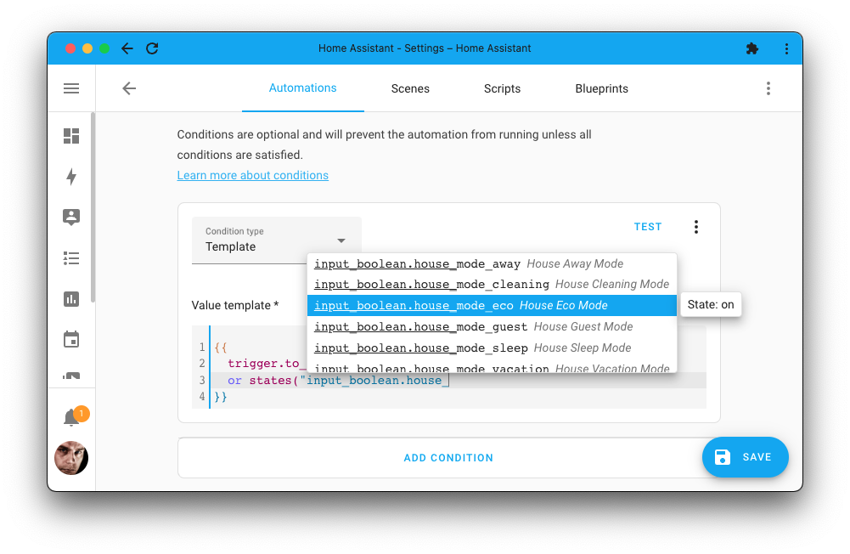Click the back arrow next to Automations

[128, 88]
